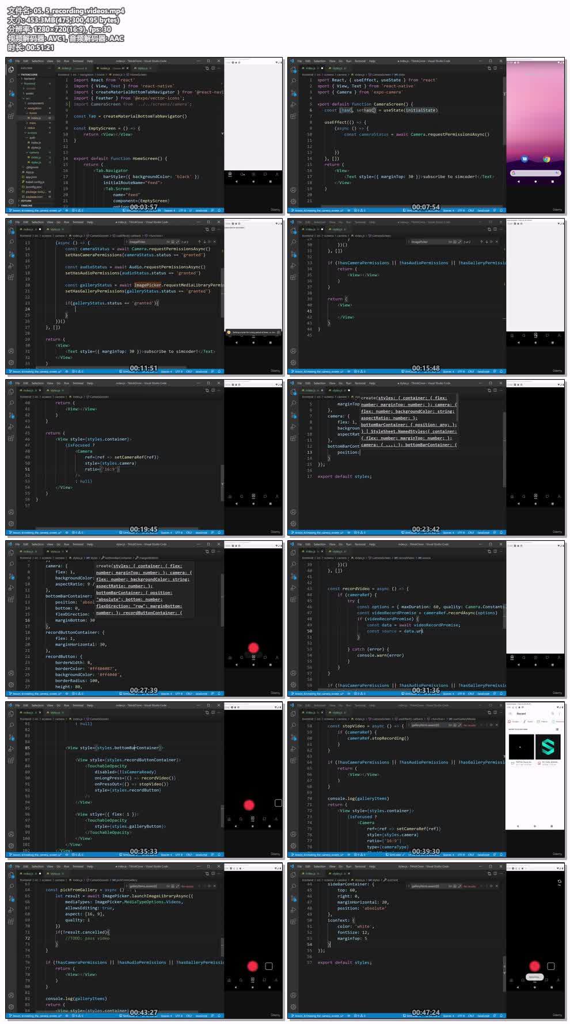Open File menu in the 00:03:57 frame
570x1024 pixels.
coord(17,61)
